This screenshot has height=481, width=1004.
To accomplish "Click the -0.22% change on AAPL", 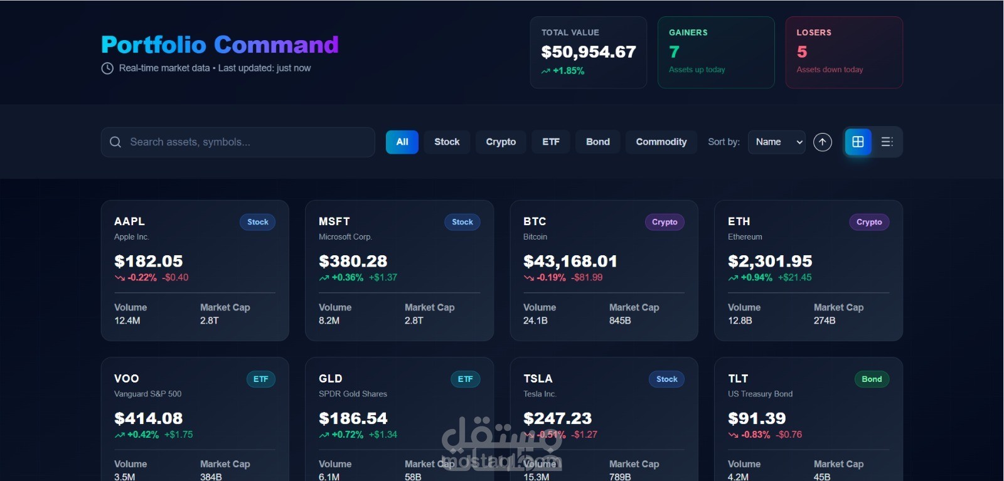I will [142, 277].
